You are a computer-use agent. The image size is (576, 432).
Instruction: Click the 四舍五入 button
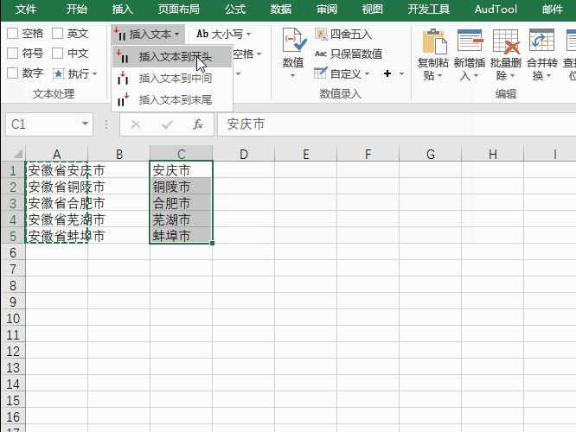click(343, 35)
